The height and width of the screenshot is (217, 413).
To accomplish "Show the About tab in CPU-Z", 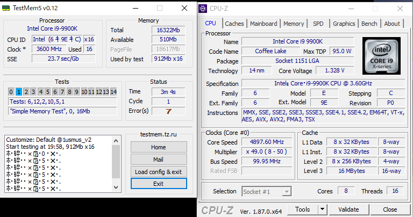I will [x=392, y=24].
